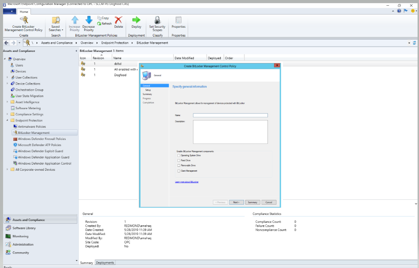Click the red Delete icon
This screenshot has height=268, width=419.
pyautogui.click(x=119, y=20)
